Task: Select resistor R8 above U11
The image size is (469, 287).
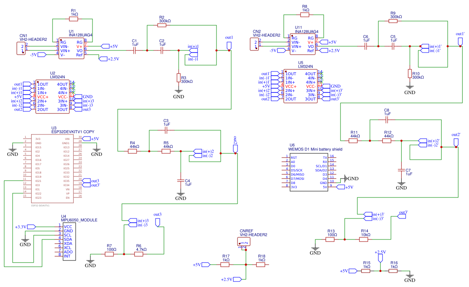Action: [x=305, y=15]
